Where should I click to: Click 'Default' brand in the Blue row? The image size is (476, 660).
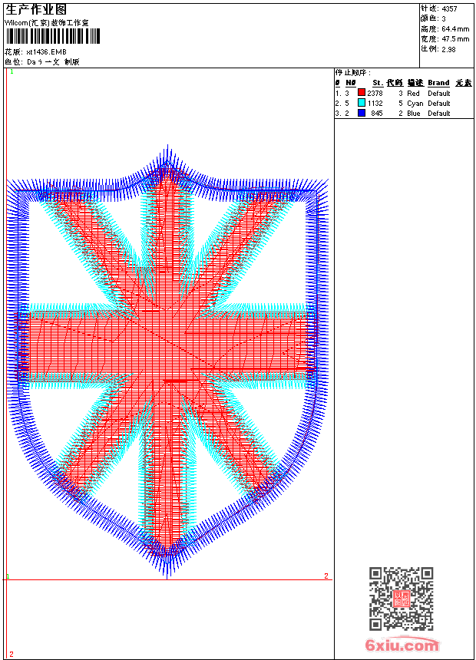[439, 114]
